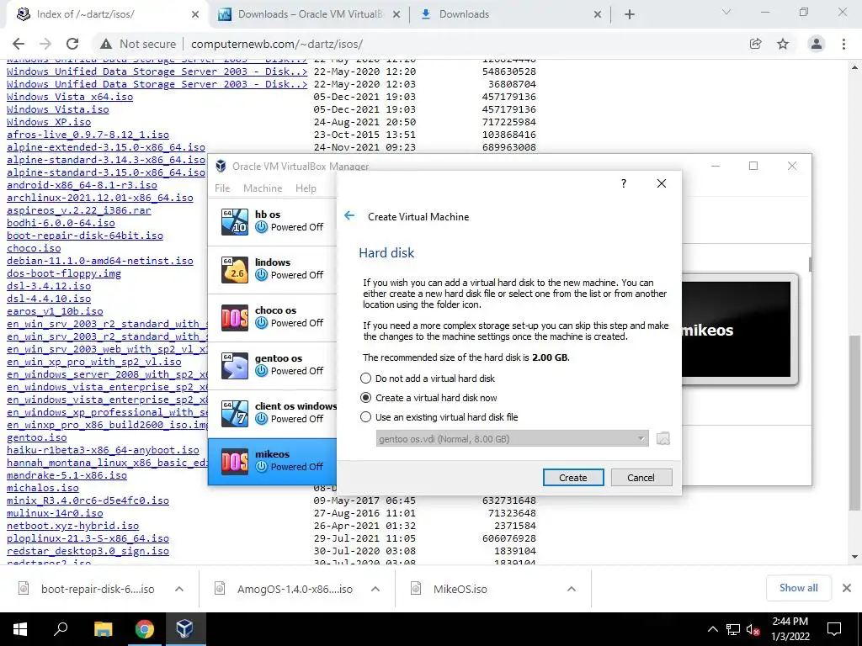
Task: Select the client os windows 7 icon
Action: [x=235, y=413]
